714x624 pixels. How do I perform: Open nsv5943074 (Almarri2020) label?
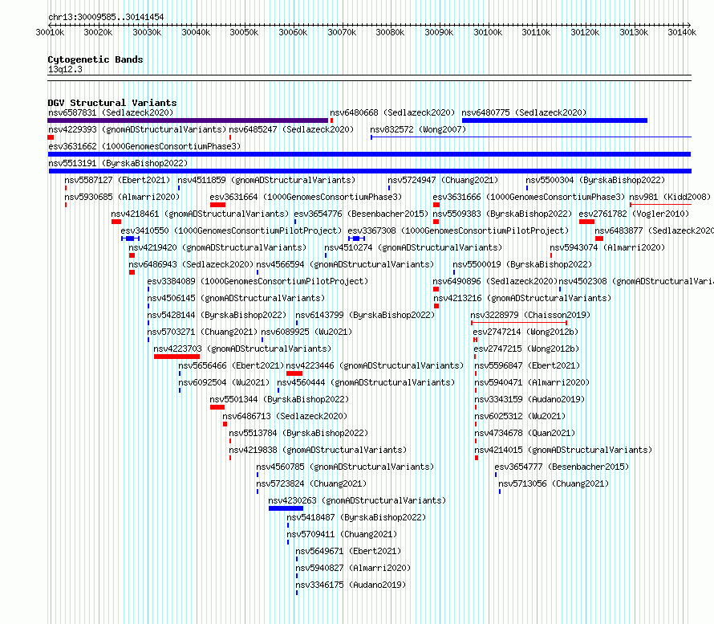607,247
